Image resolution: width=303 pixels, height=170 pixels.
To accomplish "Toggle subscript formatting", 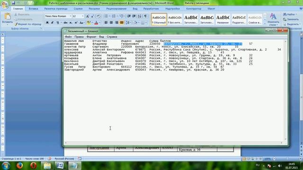I will 71,23.
